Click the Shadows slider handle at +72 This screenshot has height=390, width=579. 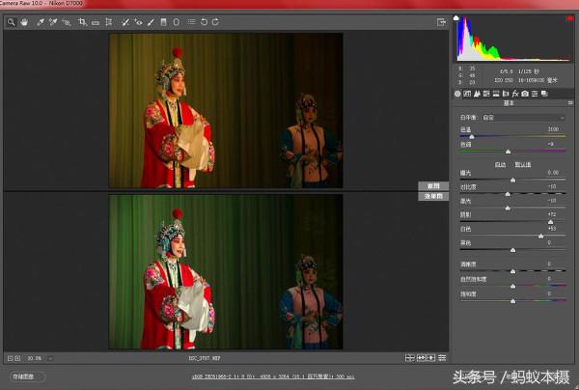pos(551,222)
